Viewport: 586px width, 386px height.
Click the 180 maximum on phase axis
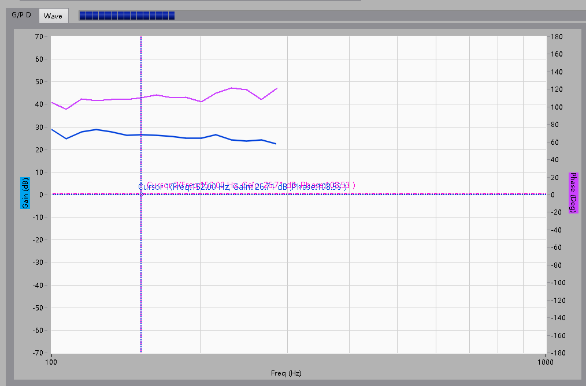click(x=556, y=36)
